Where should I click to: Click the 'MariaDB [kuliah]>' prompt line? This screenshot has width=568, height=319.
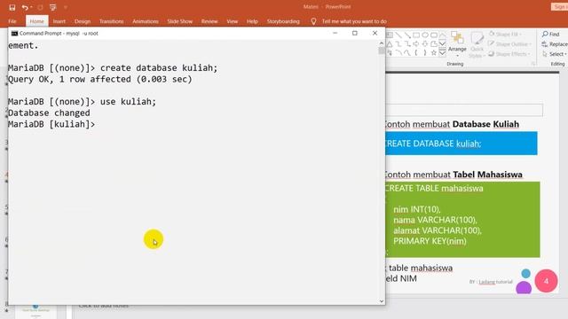coord(51,124)
